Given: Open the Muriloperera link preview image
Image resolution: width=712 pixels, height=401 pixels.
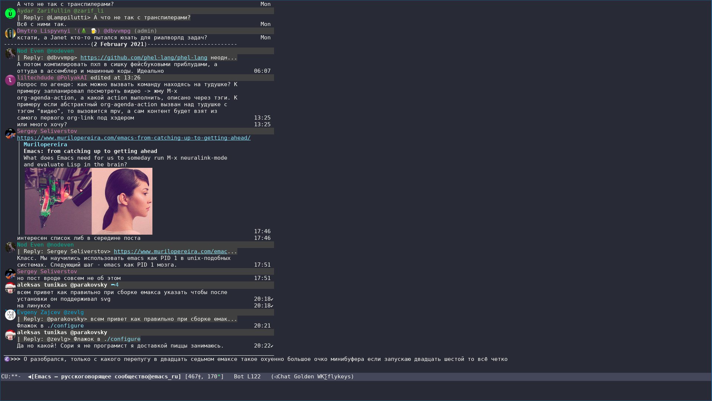Looking at the screenshot, I should click(x=89, y=201).
